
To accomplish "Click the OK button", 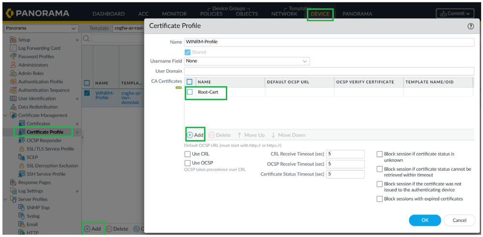I will point(424,220).
